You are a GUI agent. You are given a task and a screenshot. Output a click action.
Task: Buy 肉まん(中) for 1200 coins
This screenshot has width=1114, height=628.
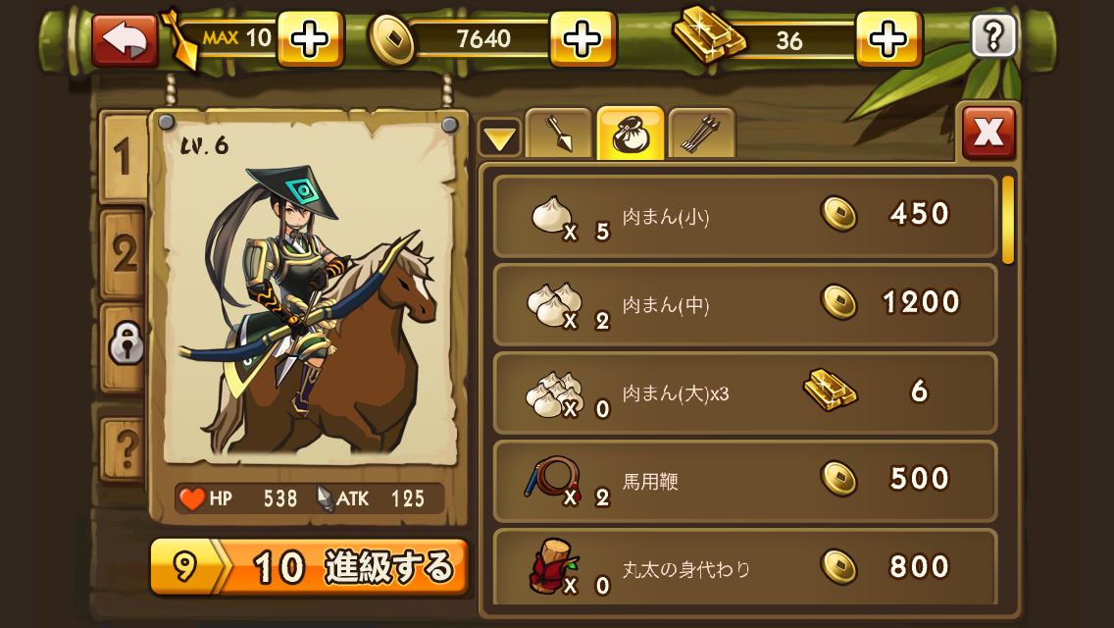tap(744, 304)
